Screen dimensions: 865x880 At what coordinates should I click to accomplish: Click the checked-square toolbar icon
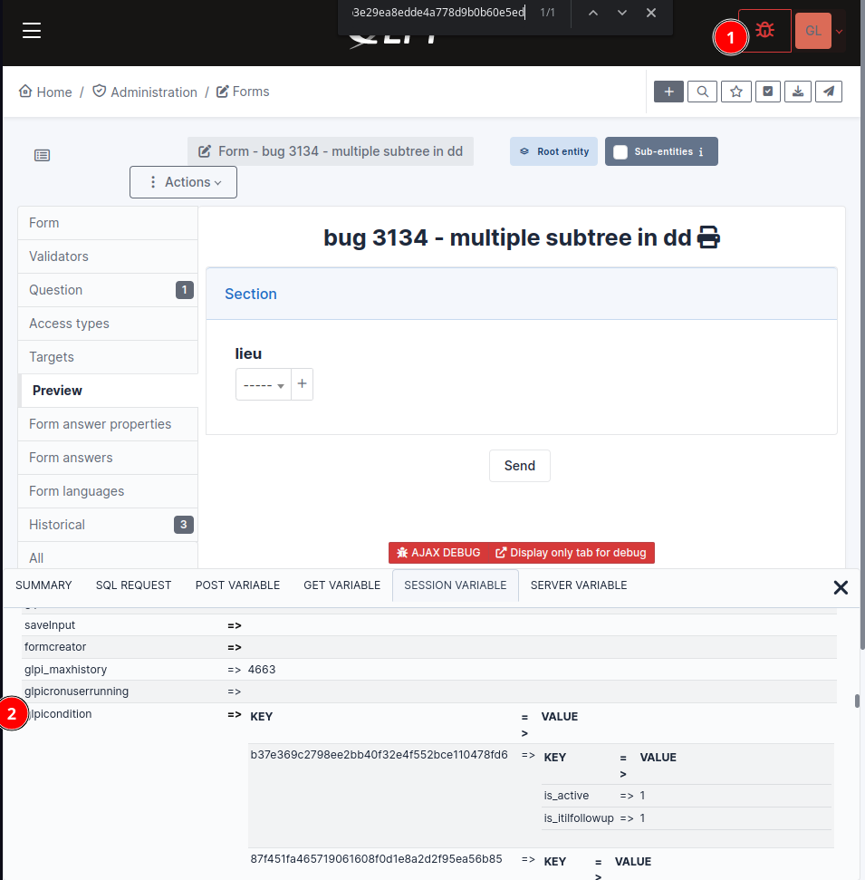767,92
